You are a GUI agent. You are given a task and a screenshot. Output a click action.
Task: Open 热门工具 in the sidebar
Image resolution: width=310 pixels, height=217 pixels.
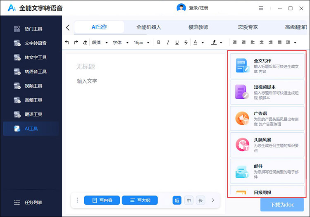(x=31, y=29)
